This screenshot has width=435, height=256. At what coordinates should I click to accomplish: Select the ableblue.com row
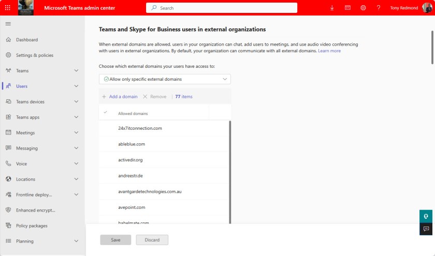pyautogui.click(x=164, y=144)
